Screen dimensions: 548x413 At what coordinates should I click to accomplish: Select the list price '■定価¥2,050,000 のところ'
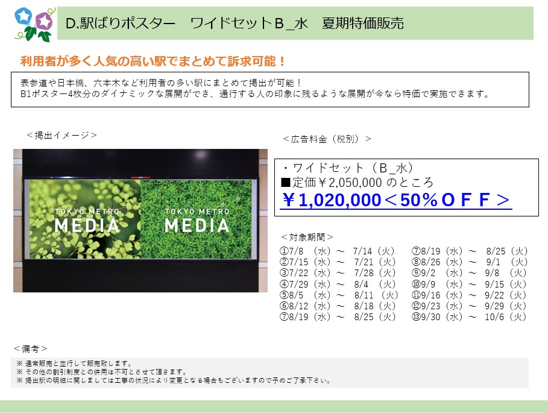tap(357, 183)
